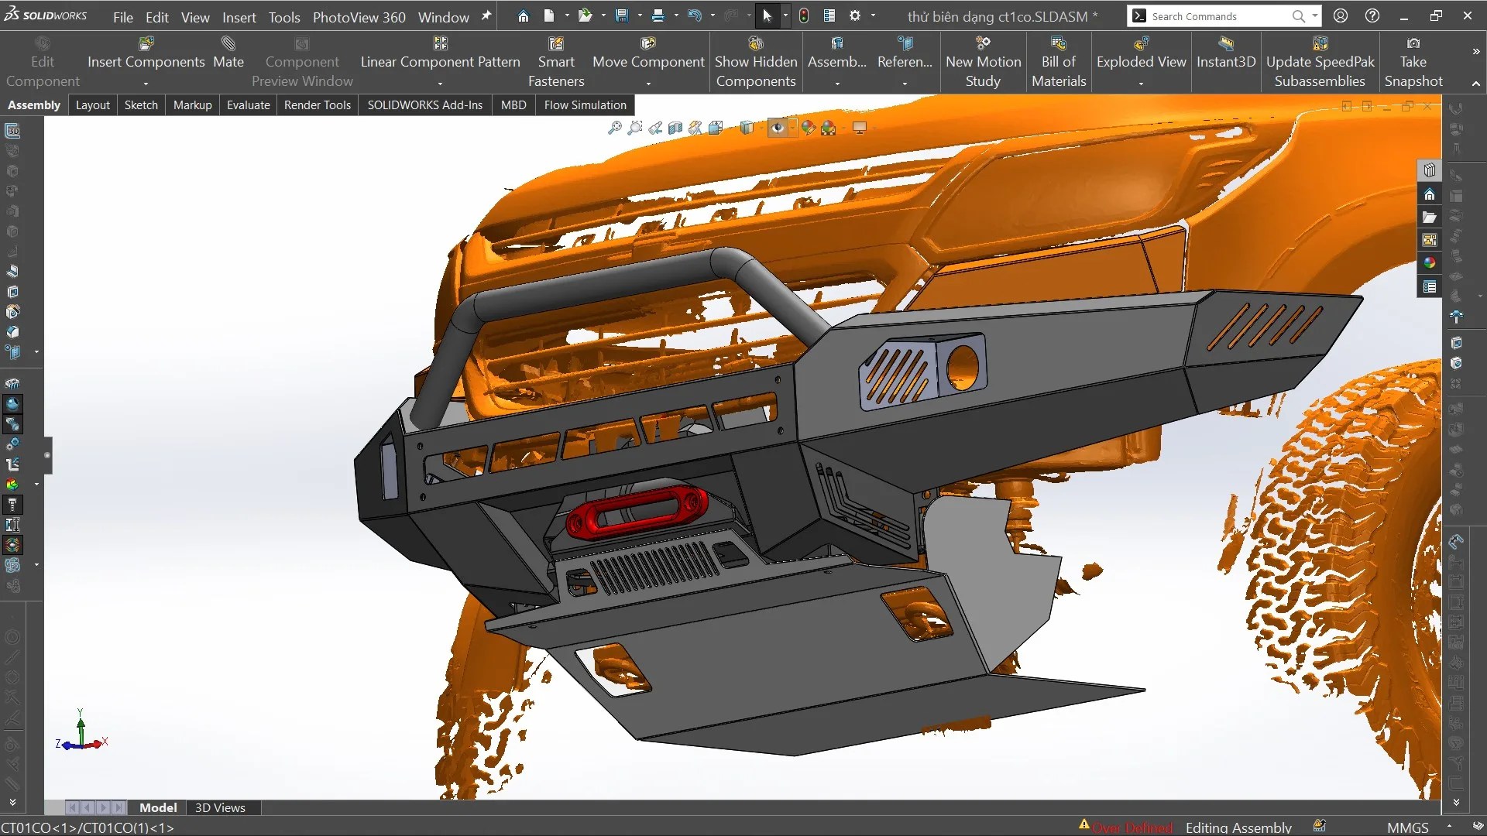Click the Edit Appearance color ball icon
This screenshot has width=1487, height=836.
click(x=808, y=128)
